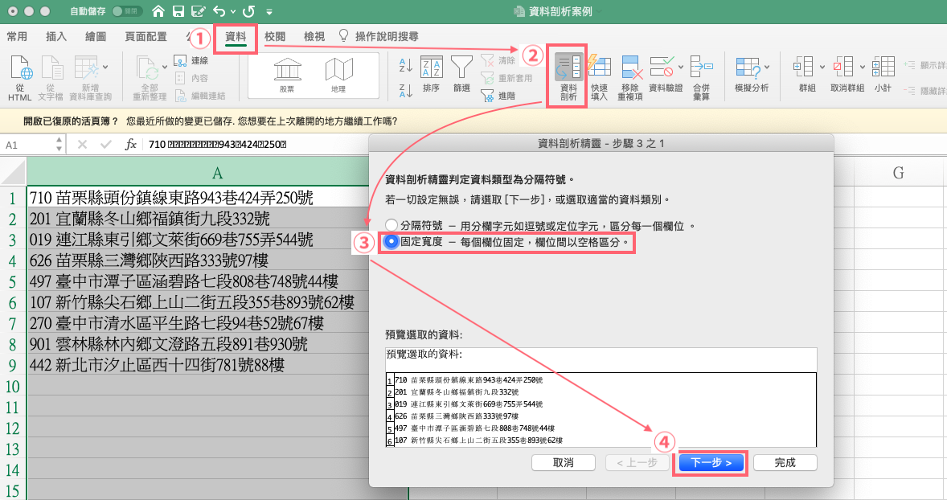
Task: Toggle the 自動儲存 autosave switch
Action: pos(127,12)
